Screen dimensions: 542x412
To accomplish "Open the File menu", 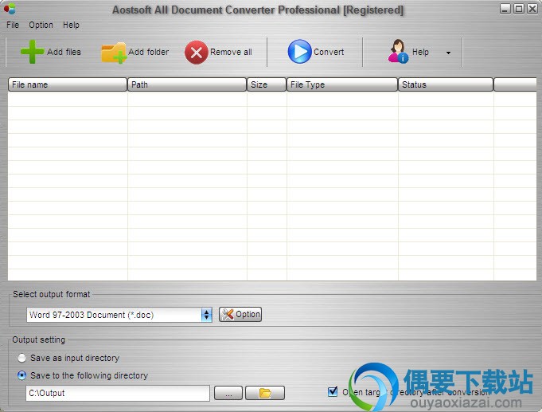I will (13, 25).
